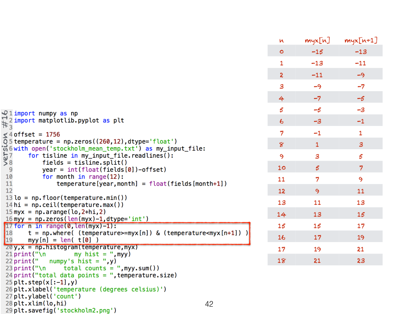
Task: Click the plt.savefig('stockholm2.png') line
Action: pyautogui.click(x=65, y=310)
